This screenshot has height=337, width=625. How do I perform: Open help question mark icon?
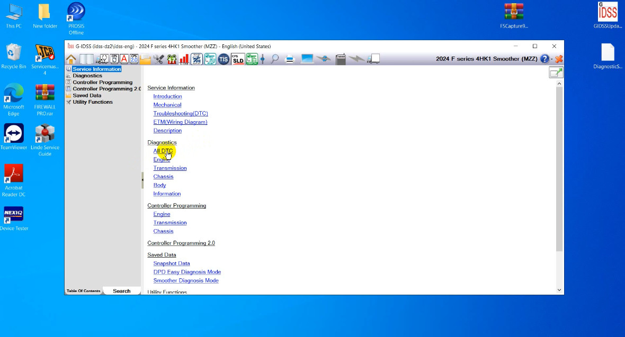[x=544, y=59]
